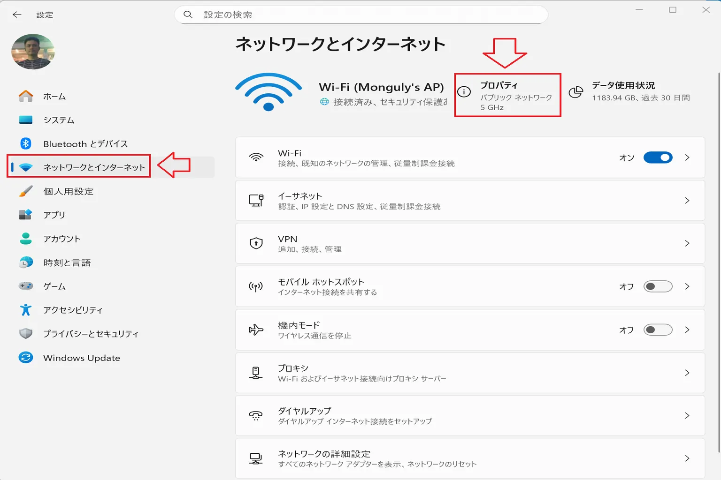Click the airplane mode icon
The width and height of the screenshot is (721, 480).
coord(256,330)
